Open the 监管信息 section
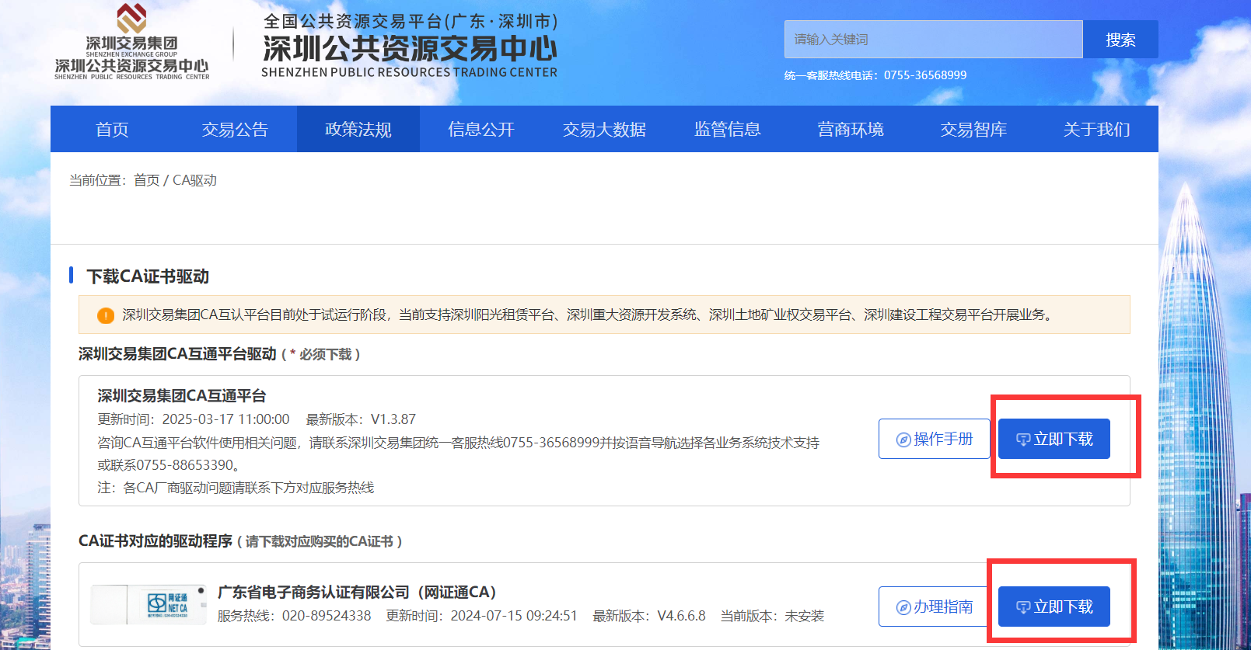Image resolution: width=1251 pixels, height=650 pixels. (727, 130)
